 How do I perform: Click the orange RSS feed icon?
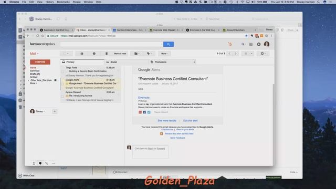pos(161,134)
